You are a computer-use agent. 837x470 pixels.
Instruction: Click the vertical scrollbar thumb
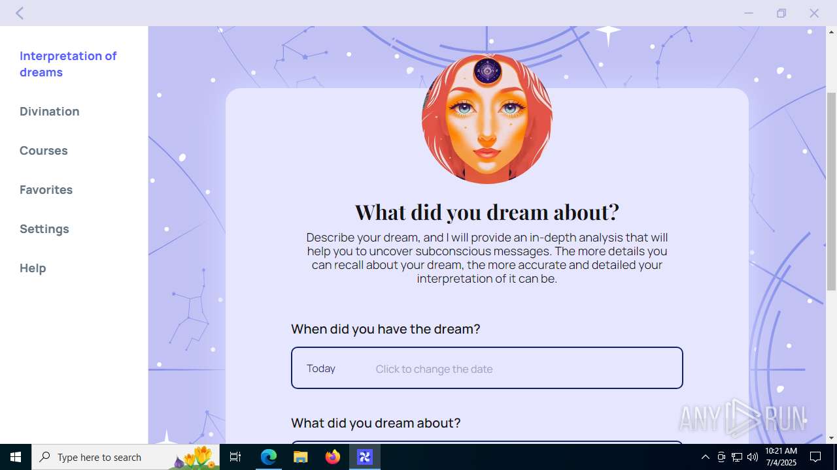(x=831, y=191)
